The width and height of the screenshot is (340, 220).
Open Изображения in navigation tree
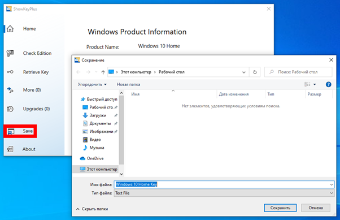tap(100, 131)
